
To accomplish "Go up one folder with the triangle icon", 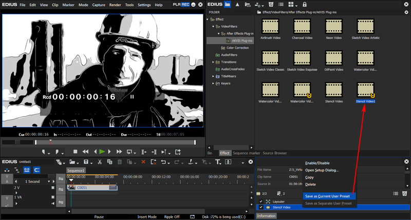I will click(x=237, y=5).
